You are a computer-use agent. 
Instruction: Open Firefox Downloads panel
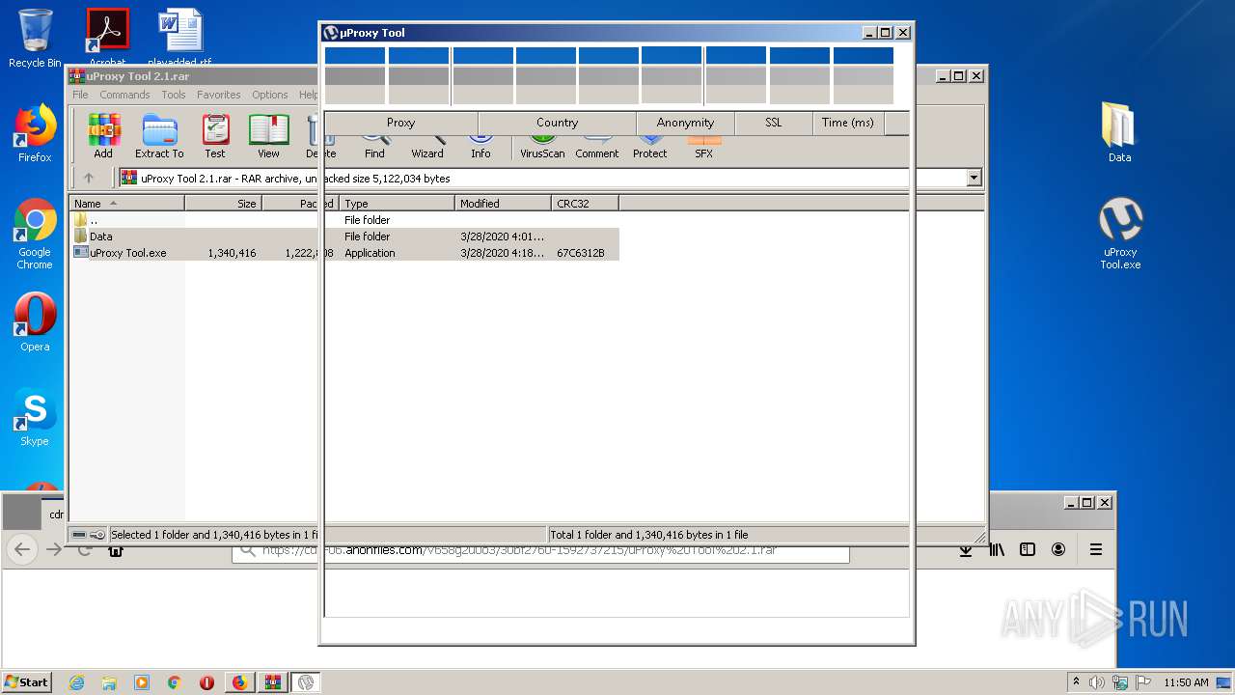965,549
